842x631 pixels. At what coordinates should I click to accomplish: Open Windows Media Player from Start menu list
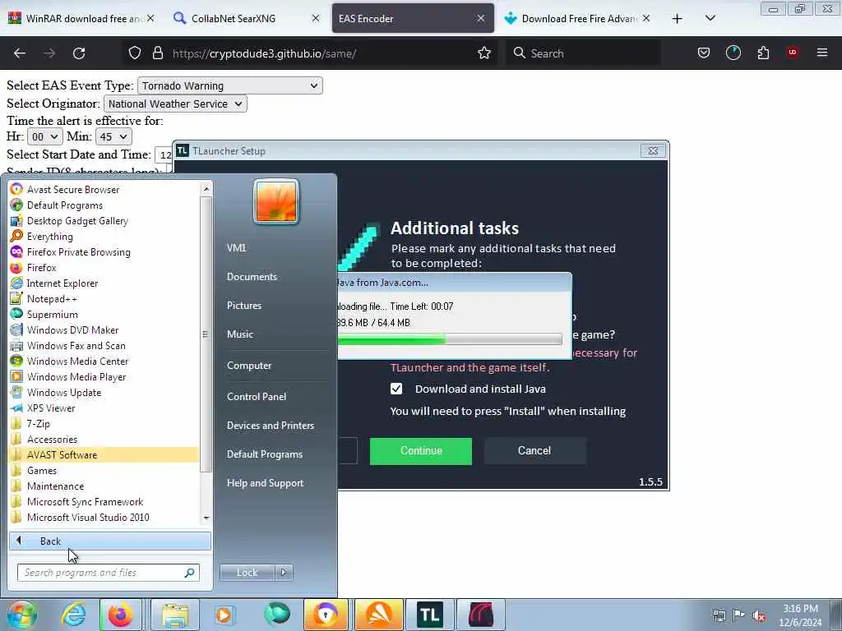76,376
